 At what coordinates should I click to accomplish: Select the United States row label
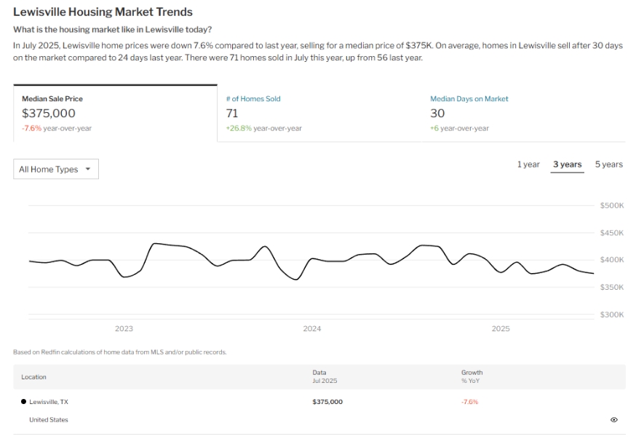pos(49,420)
